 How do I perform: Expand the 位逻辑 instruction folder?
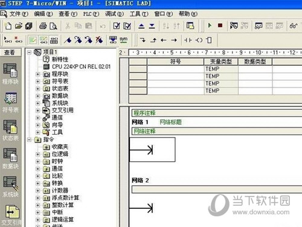point(37,154)
